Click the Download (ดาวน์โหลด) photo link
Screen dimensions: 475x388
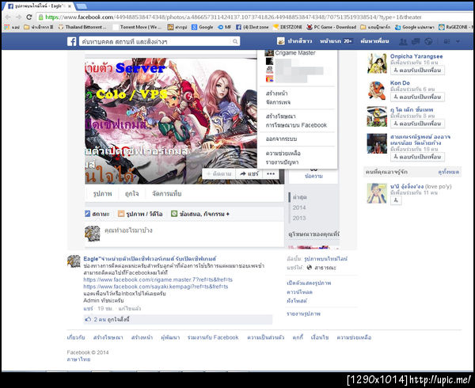pyautogui.click(x=299, y=292)
